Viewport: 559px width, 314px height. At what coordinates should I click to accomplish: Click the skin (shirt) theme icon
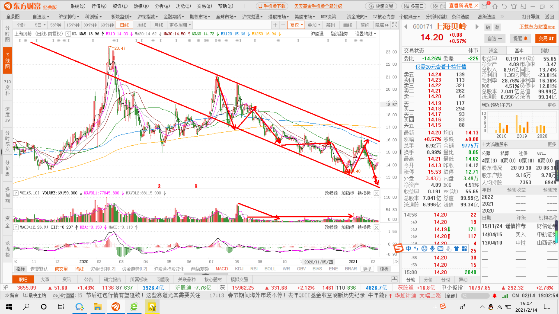tap(514, 6)
